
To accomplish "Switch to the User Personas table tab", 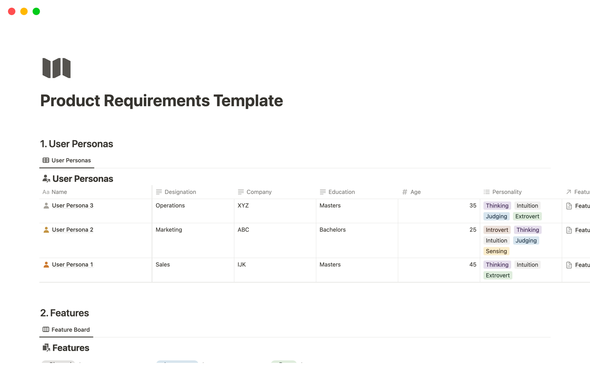I will point(67,161).
